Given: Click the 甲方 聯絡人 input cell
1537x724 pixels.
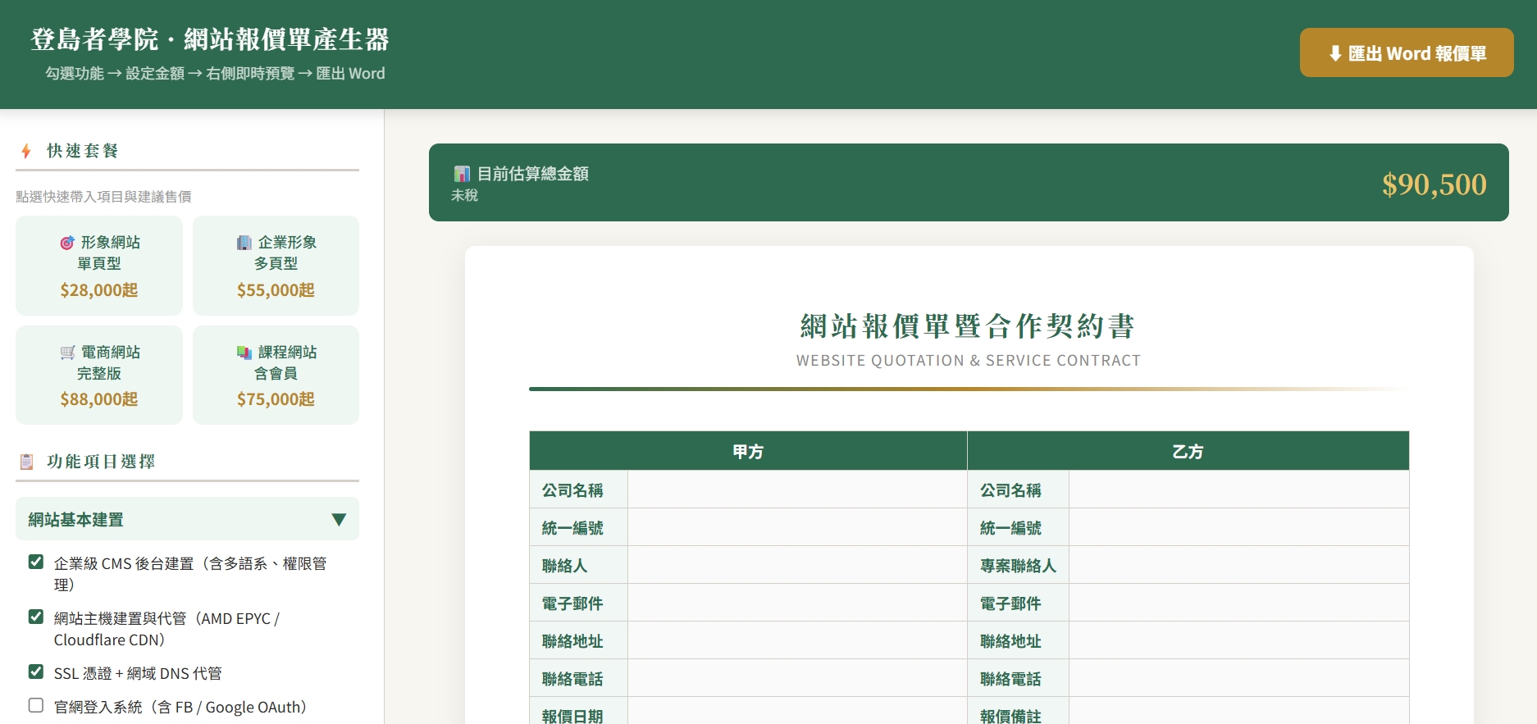Looking at the screenshot, I should click(797, 565).
